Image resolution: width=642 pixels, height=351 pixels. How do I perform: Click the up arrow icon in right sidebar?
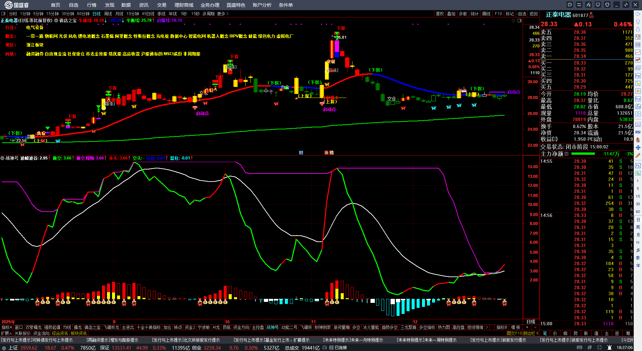[x=638, y=22]
